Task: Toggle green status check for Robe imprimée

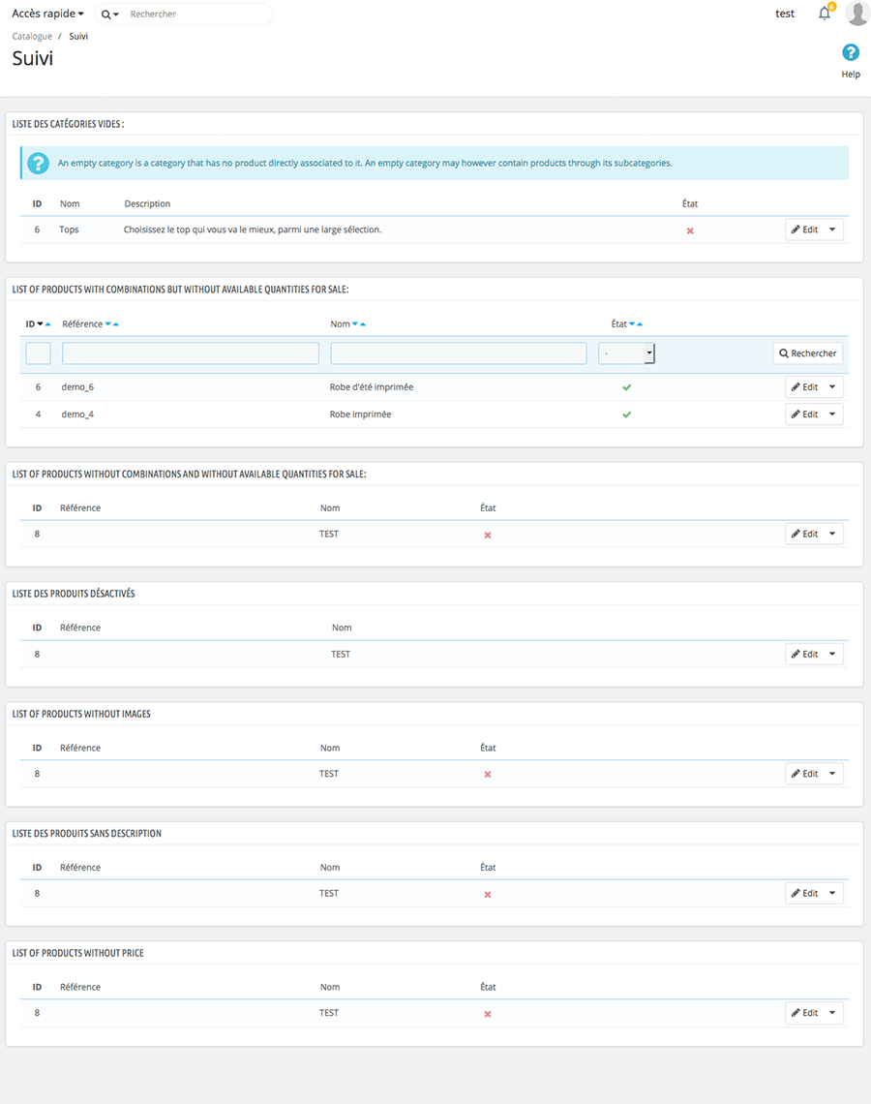Action: tap(626, 414)
